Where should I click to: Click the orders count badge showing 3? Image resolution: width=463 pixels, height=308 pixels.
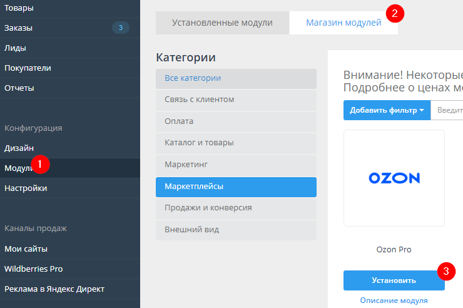pos(121,28)
